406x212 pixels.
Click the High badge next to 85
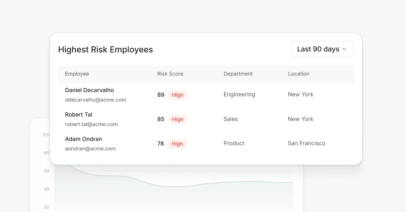178,119
